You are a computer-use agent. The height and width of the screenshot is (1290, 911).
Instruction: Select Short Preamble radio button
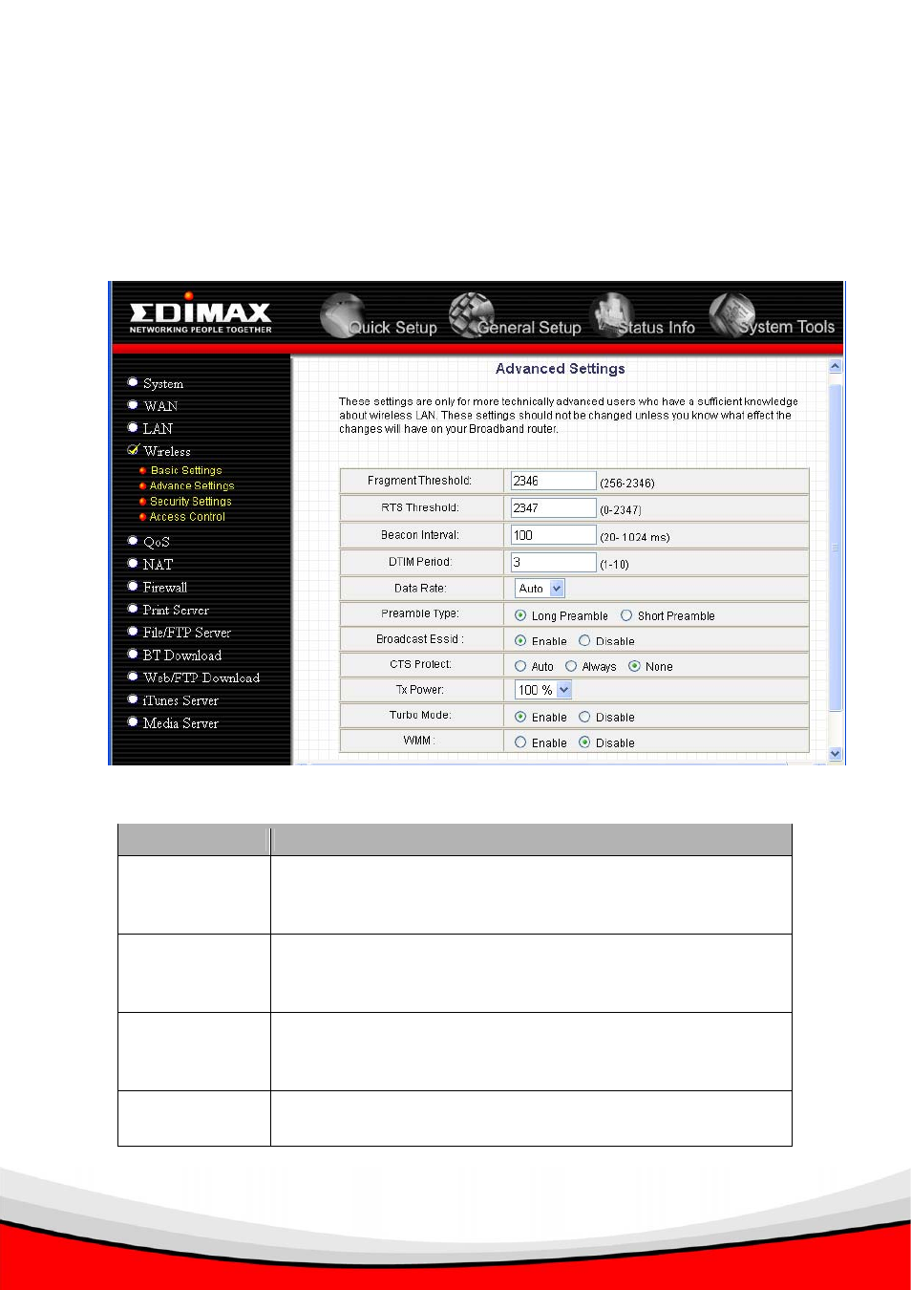626,615
